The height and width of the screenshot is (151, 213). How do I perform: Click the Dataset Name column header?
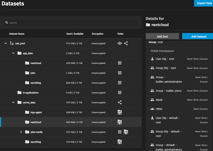17,34
